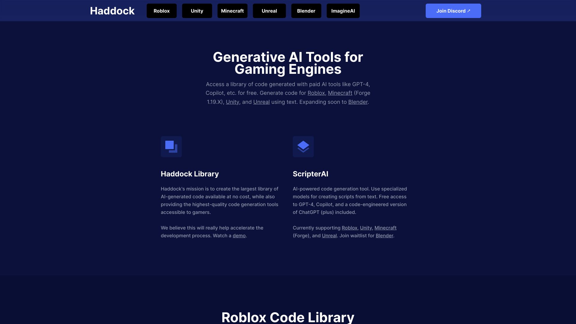Click the ScripterAI stack icon
The image size is (576, 324).
303,146
